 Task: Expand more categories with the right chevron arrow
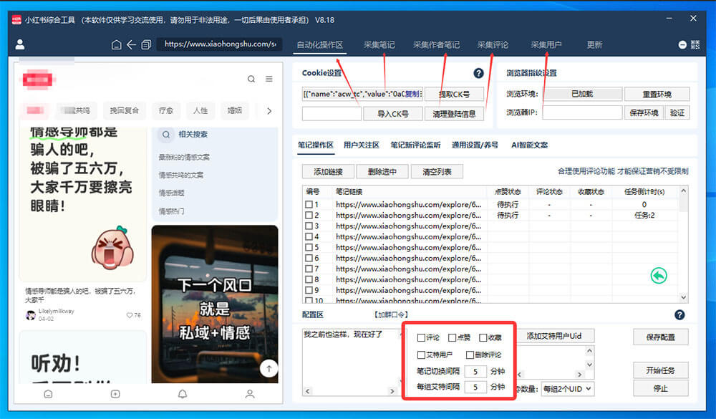[x=271, y=111]
